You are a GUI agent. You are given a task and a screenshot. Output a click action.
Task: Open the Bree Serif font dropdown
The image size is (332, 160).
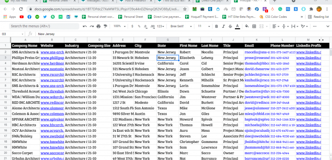181,26
